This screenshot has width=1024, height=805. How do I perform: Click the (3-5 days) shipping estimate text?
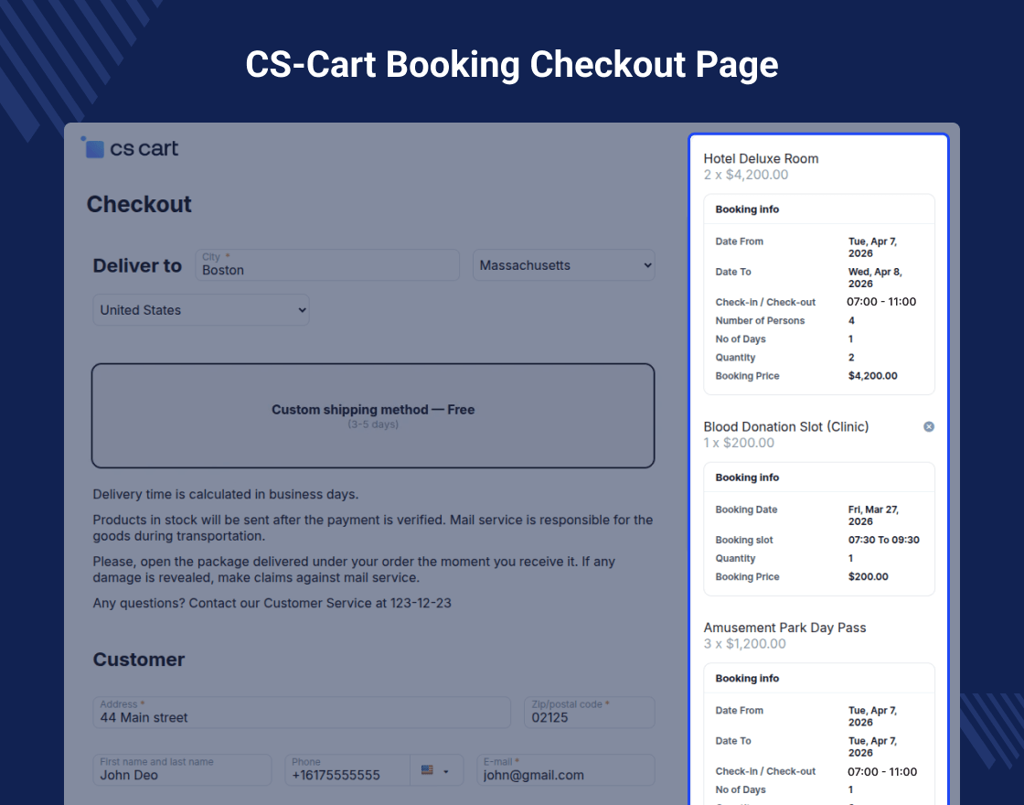pos(373,424)
